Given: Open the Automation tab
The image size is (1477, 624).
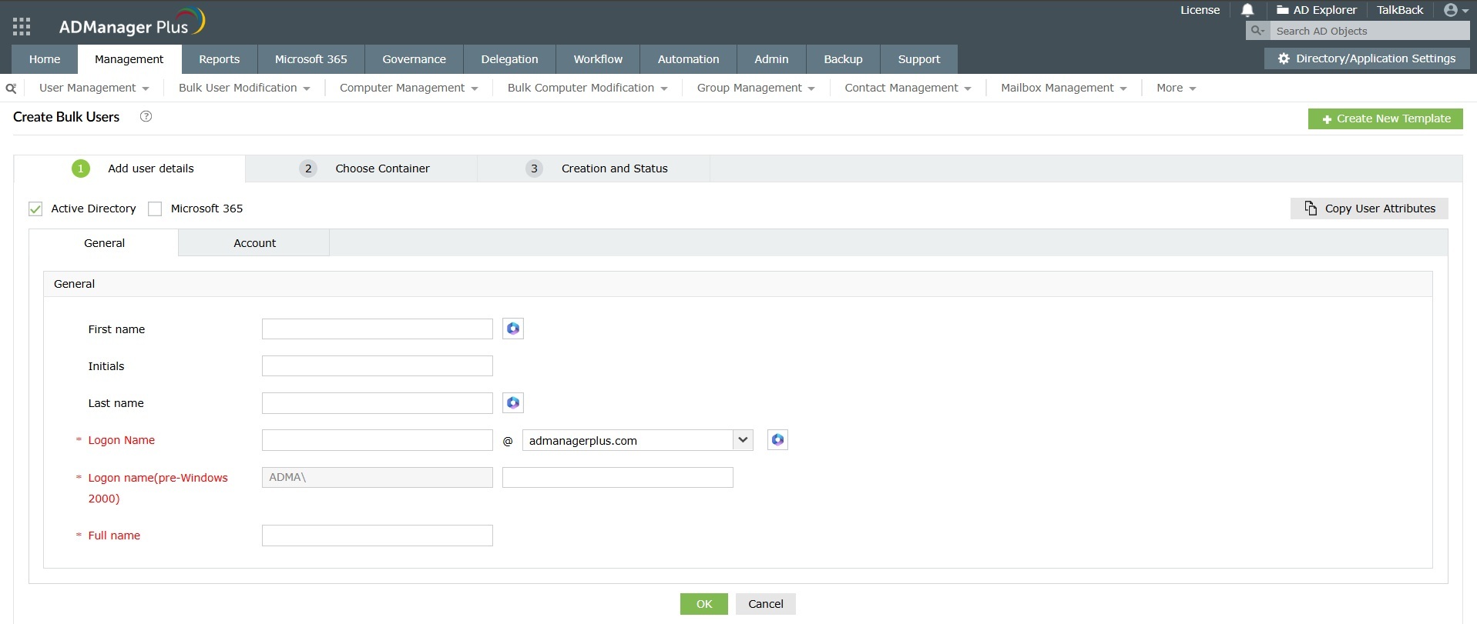Looking at the screenshot, I should [688, 59].
